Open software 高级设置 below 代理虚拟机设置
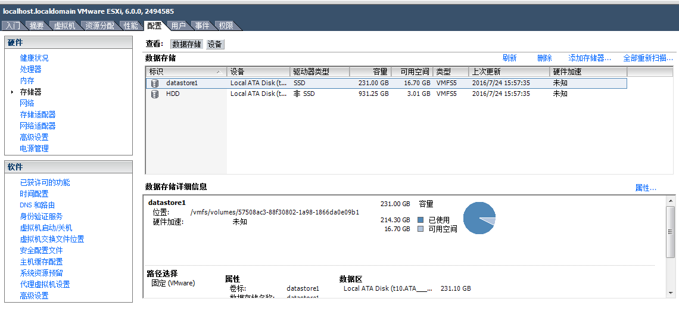Image resolution: width=679 pixels, height=311 pixels. point(34,296)
